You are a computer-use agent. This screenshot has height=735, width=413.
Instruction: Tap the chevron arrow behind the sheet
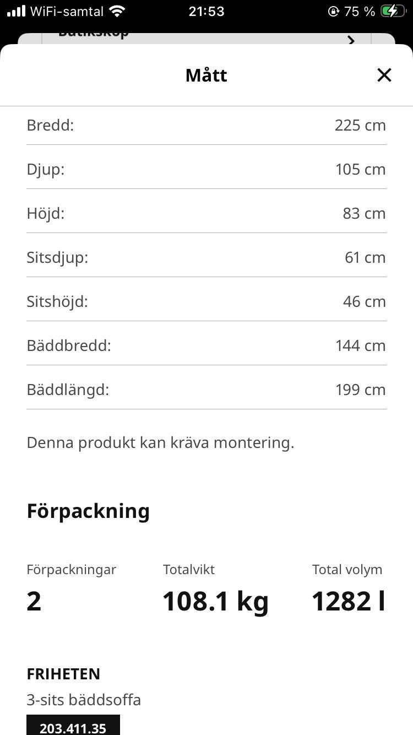click(x=351, y=40)
